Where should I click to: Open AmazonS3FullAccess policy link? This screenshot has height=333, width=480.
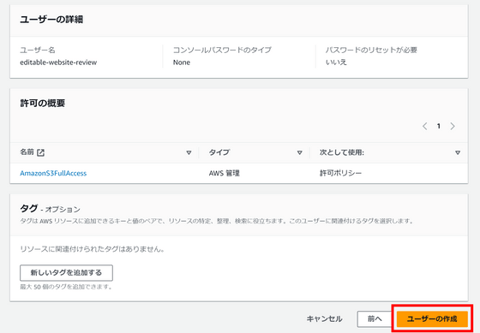pos(53,173)
